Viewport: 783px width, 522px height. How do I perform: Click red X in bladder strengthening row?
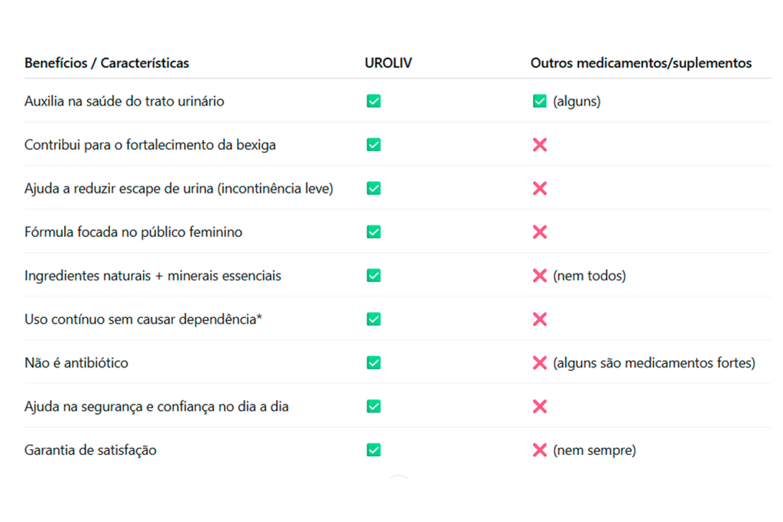(x=539, y=144)
